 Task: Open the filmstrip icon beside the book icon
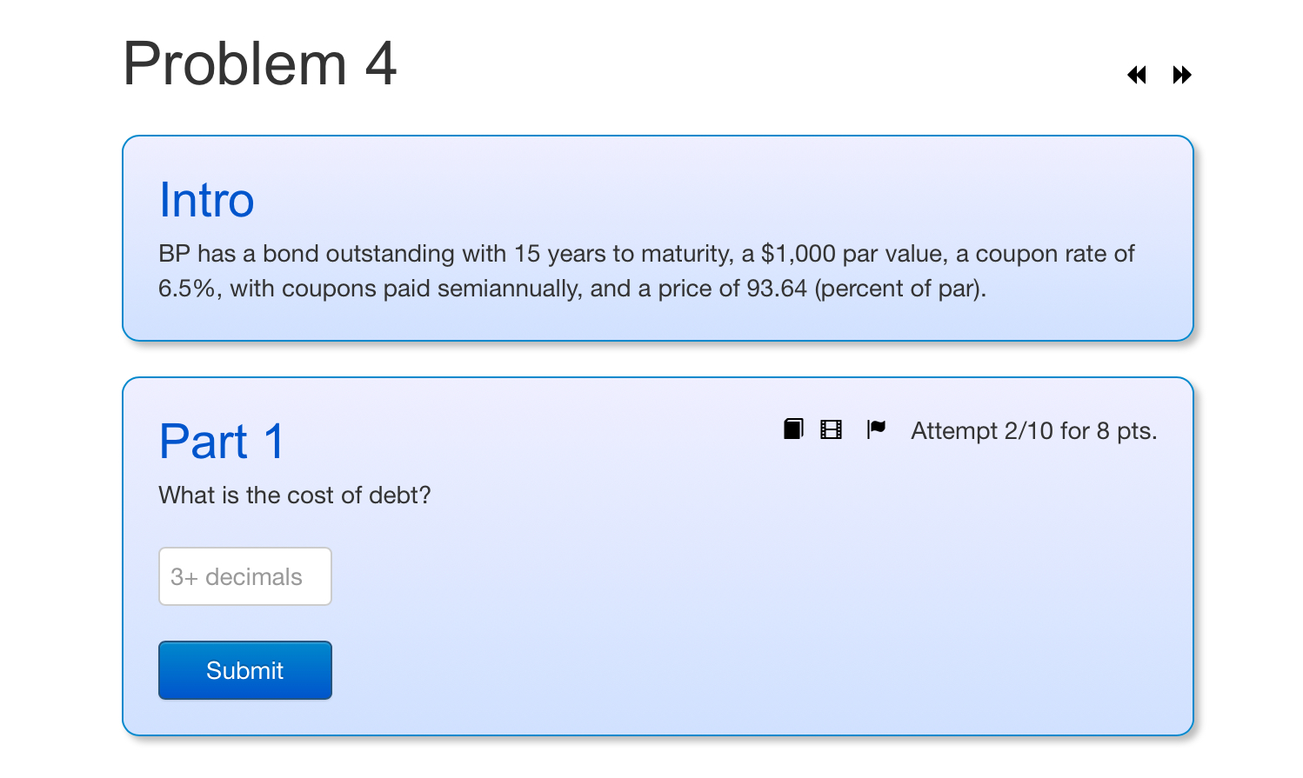tap(831, 429)
